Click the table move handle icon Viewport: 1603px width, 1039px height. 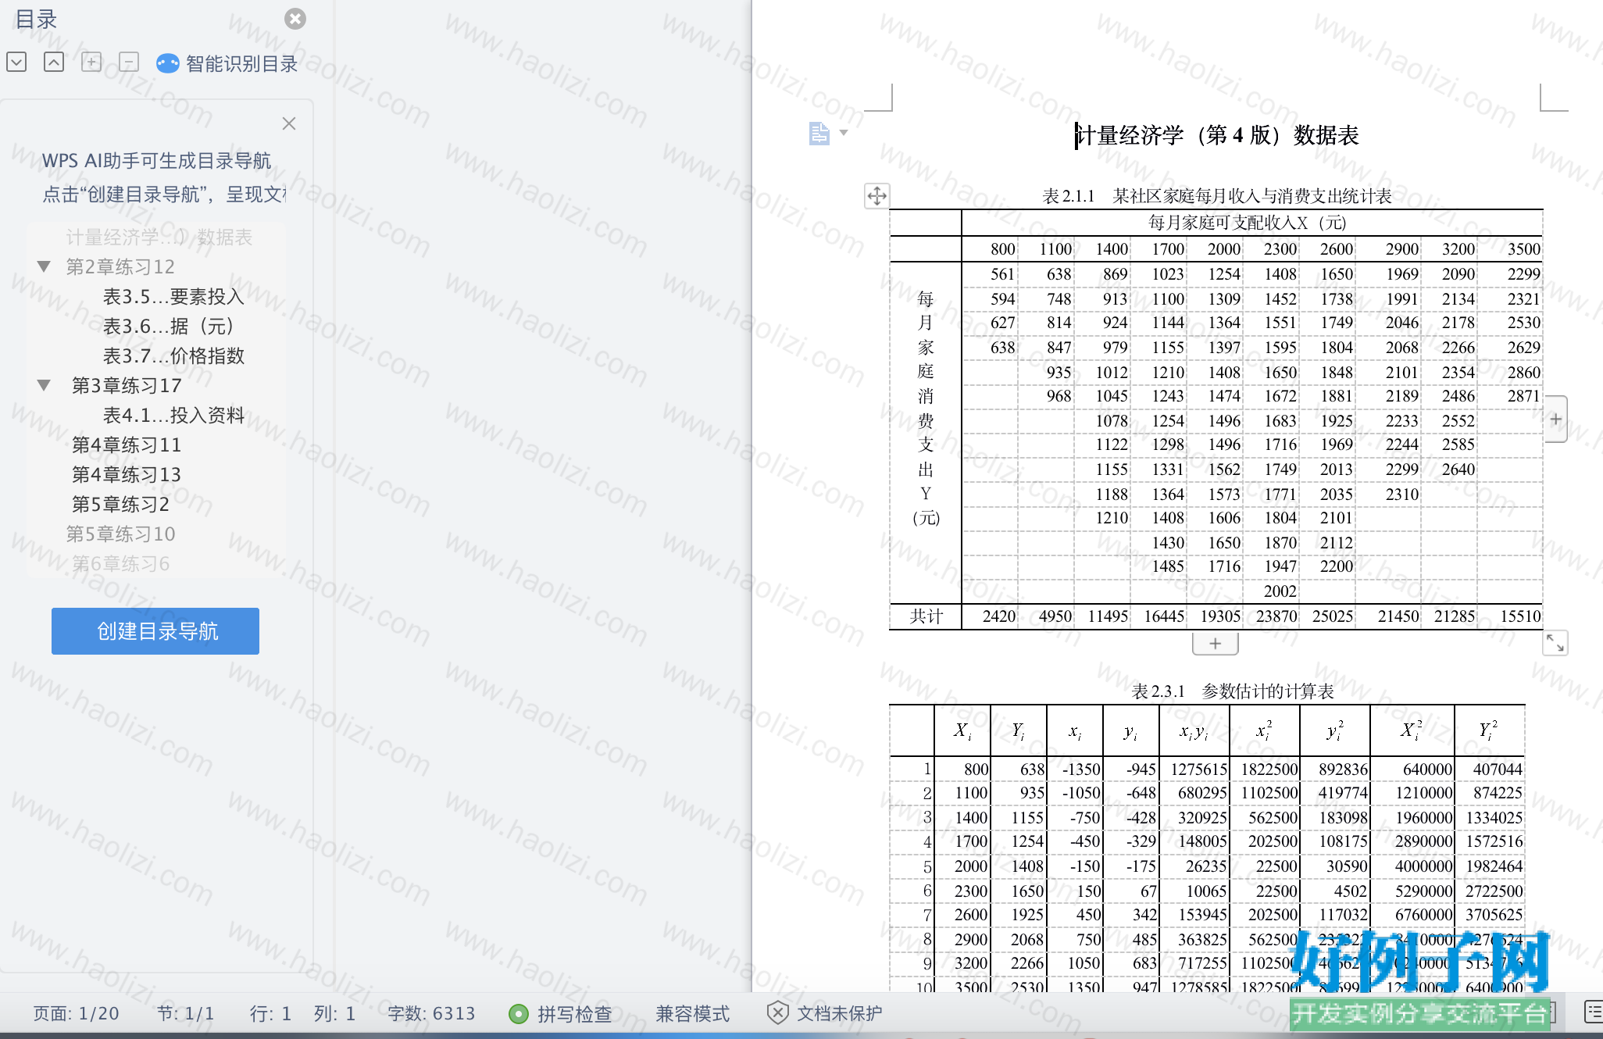click(x=876, y=196)
